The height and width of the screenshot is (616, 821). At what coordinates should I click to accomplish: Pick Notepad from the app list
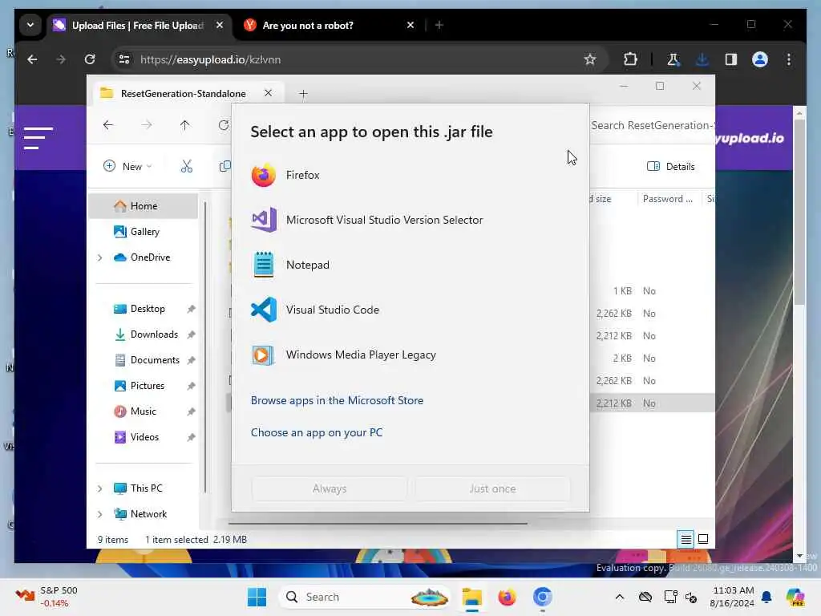[410, 265]
